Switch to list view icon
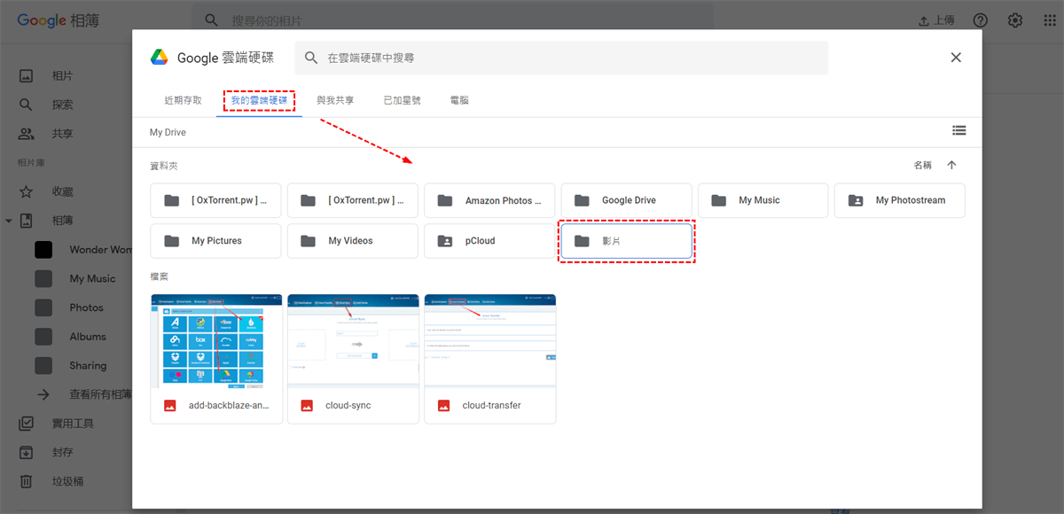The height and width of the screenshot is (514, 1064). pyautogui.click(x=958, y=130)
